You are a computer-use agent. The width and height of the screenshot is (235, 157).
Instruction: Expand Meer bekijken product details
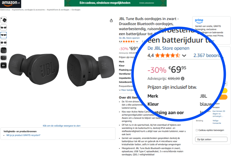click(126, 90)
